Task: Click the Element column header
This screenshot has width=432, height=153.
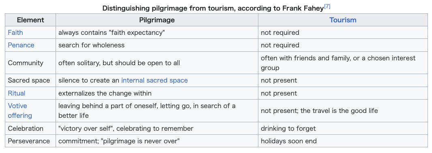Action: (30, 20)
